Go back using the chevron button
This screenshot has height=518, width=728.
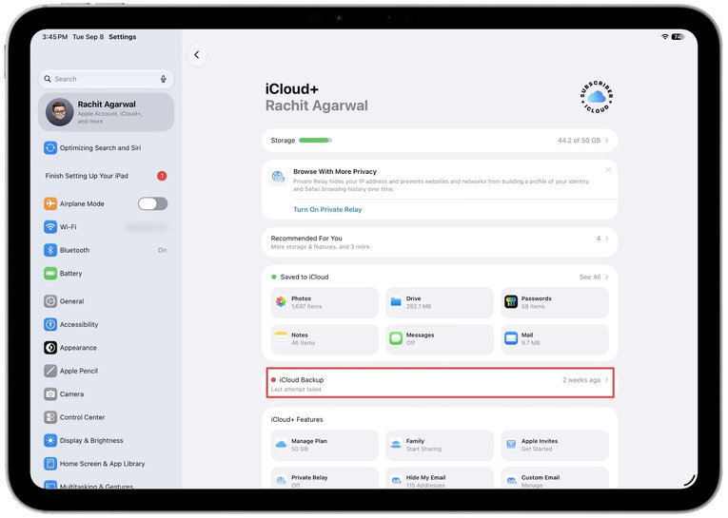coord(197,55)
